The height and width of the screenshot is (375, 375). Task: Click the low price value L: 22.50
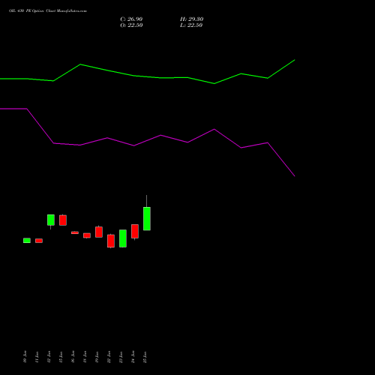point(191,25)
